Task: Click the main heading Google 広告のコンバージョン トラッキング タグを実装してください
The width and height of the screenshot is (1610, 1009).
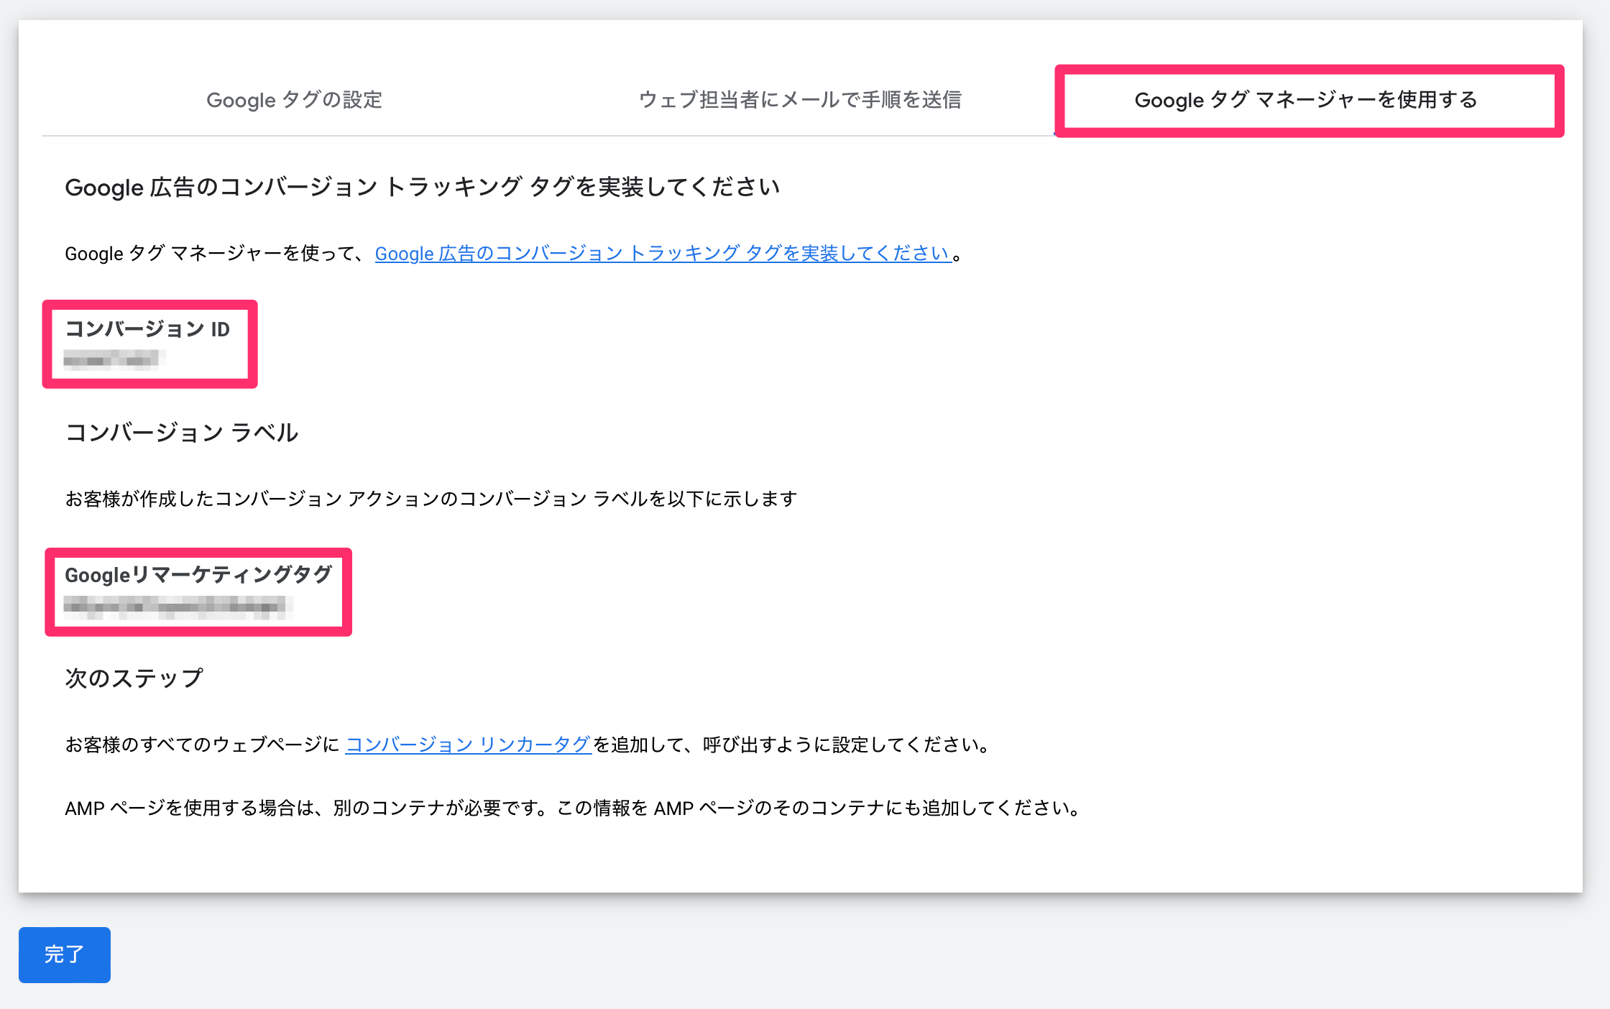Action: tap(423, 187)
